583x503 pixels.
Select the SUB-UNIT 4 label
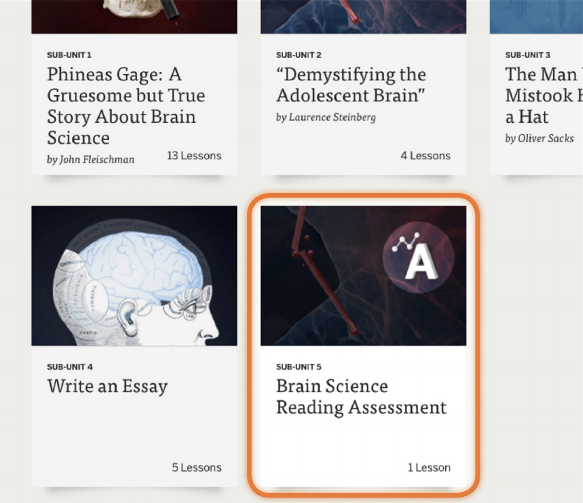coord(70,367)
